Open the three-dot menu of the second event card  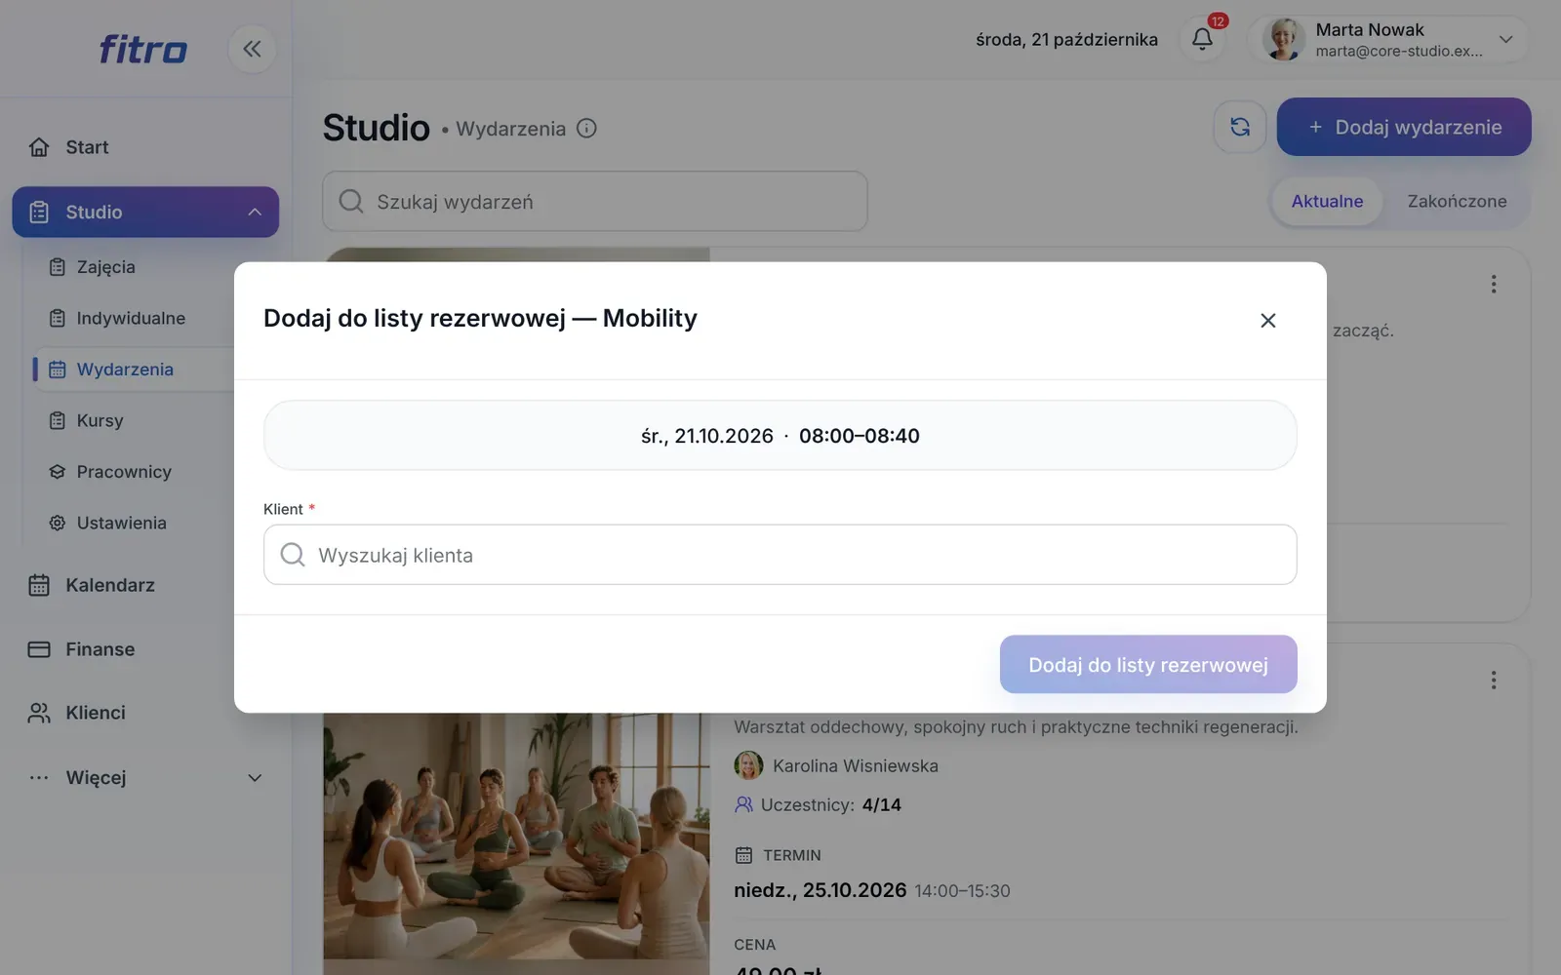[1493, 680]
